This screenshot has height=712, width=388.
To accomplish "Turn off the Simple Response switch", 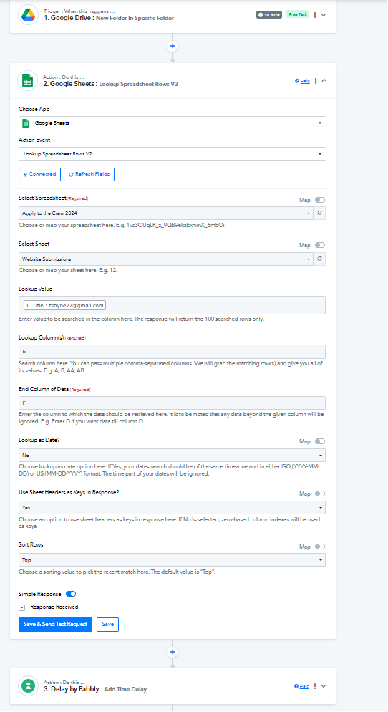I will 71,594.
